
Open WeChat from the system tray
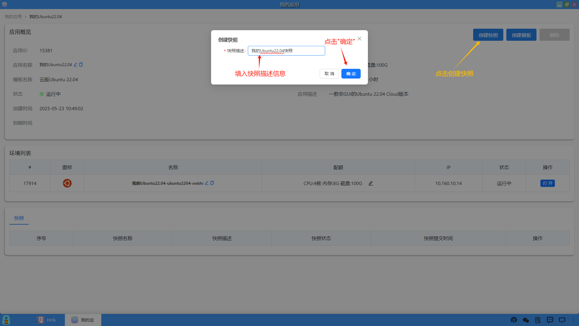point(526,320)
